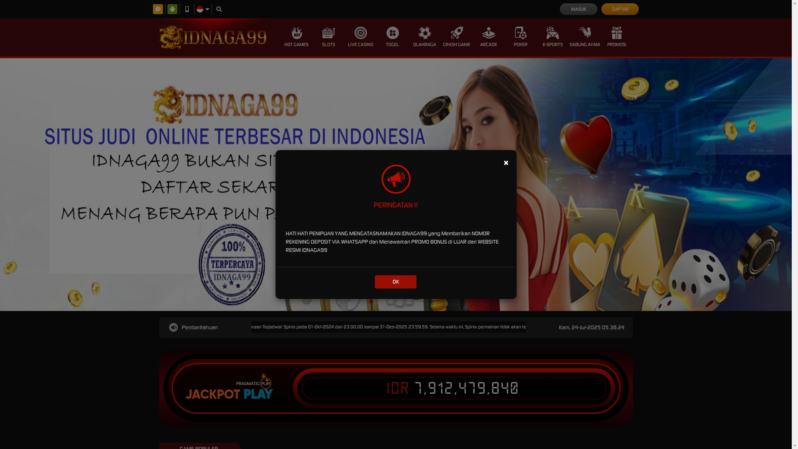
Task: Select the OLAHRAGA sports menu
Action: 424,37
